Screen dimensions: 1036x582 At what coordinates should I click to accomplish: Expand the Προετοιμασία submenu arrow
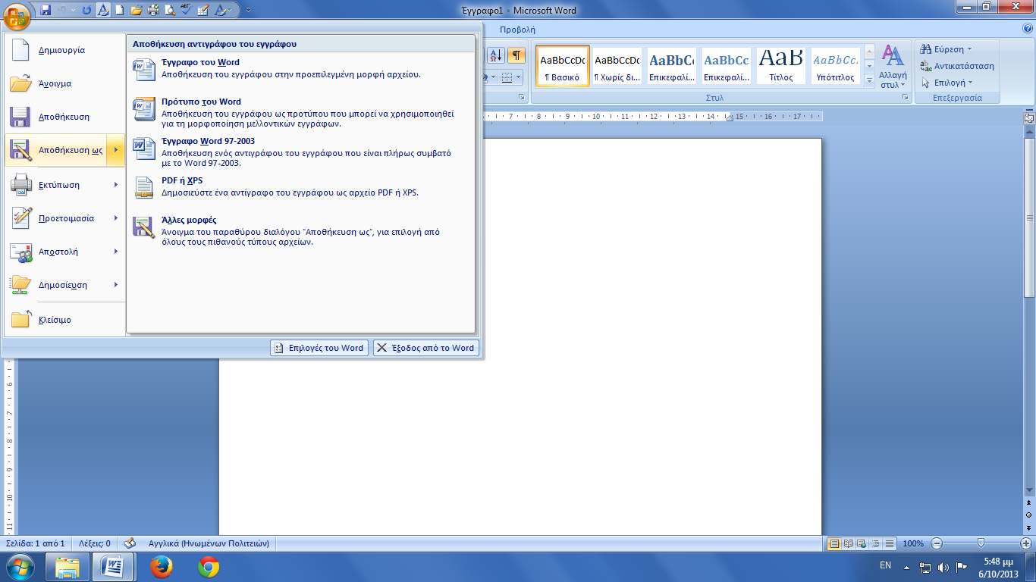(116, 218)
